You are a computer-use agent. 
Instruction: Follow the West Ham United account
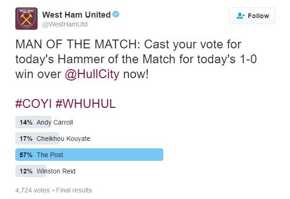tap(252, 16)
